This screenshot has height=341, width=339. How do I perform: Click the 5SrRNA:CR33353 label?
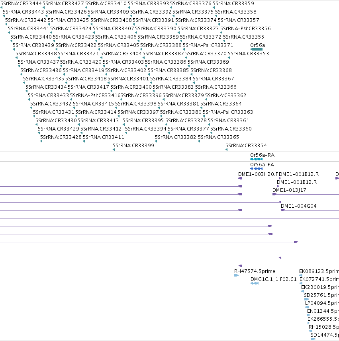tap(249, 53)
